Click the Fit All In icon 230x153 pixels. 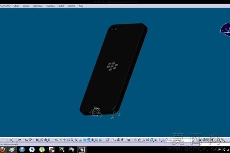(60, 140)
